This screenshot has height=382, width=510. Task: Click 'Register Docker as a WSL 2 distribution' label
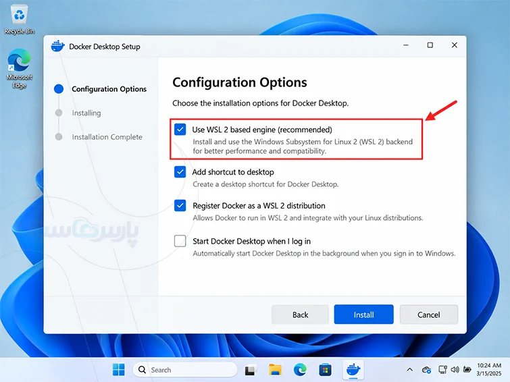pos(259,206)
